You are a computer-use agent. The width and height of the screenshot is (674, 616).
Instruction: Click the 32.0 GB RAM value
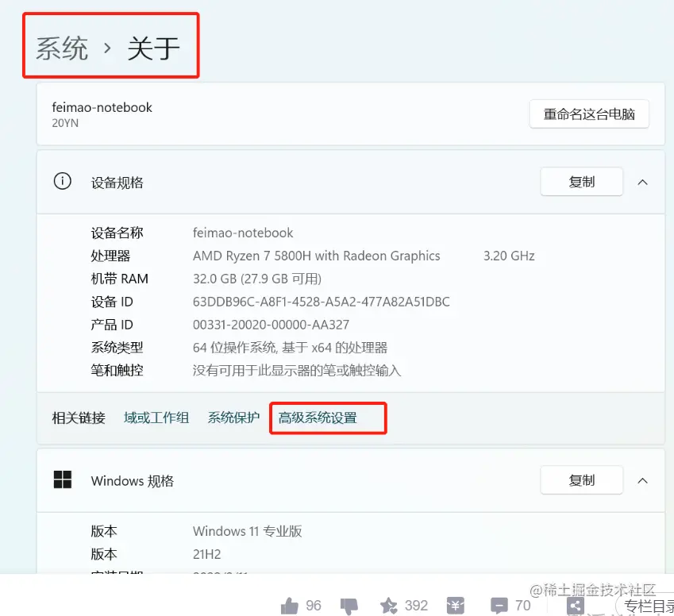pos(257,279)
